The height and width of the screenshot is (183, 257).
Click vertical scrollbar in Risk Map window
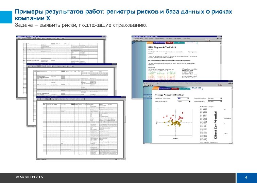pos(232,115)
